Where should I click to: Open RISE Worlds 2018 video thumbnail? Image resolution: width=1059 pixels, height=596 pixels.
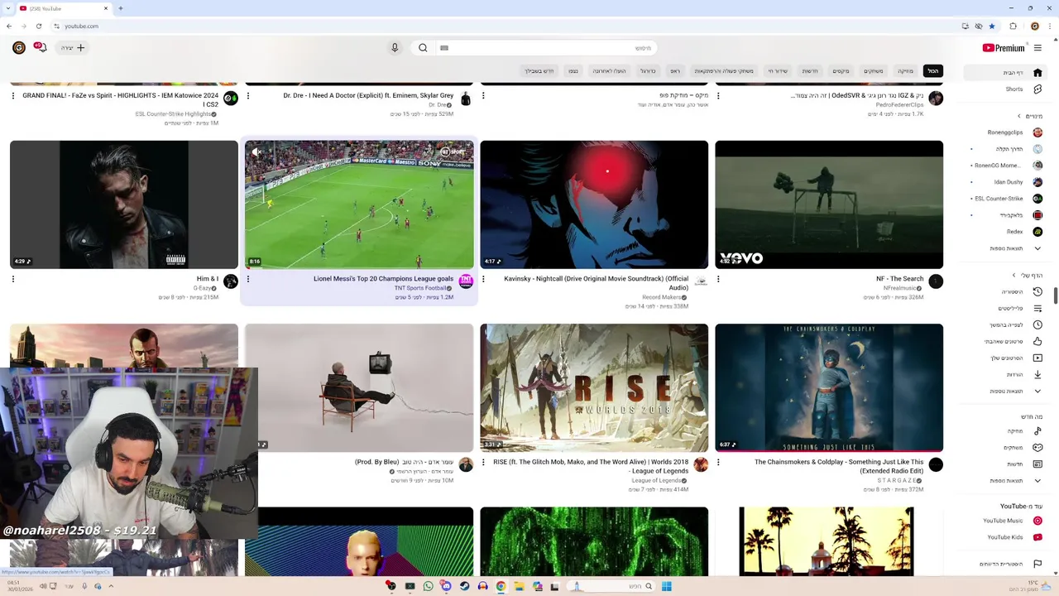594,388
